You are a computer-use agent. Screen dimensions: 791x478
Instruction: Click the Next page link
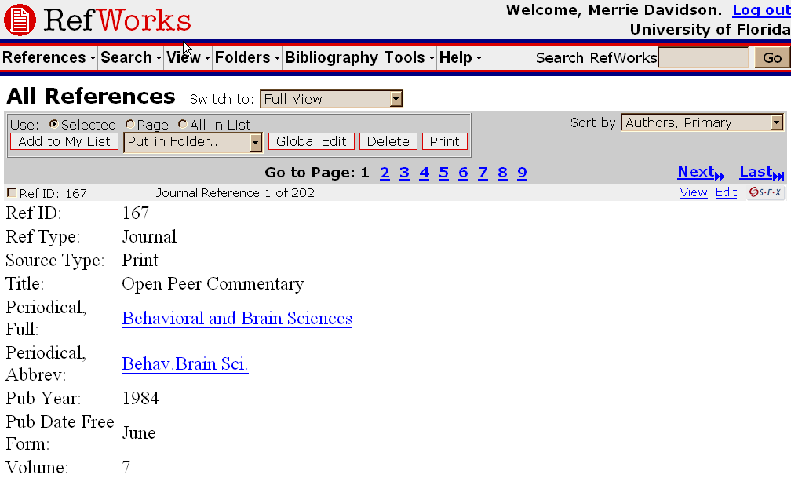tap(701, 173)
